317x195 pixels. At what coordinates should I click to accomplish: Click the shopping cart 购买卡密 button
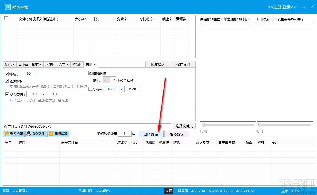(x=14, y=134)
